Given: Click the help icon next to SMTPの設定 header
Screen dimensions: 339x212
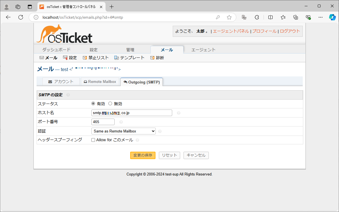Looking at the screenshot, I should [68, 95].
